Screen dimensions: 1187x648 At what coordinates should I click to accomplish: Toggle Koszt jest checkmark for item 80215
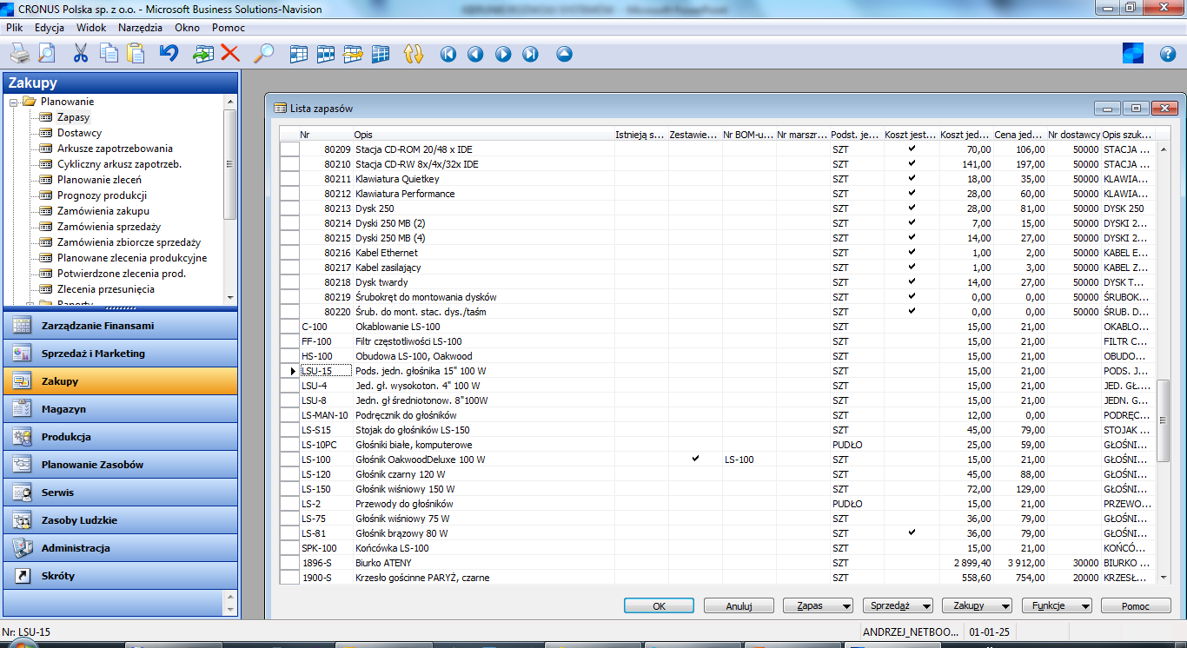(x=912, y=237)
